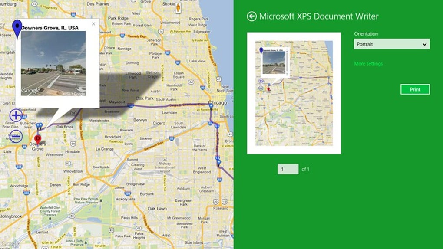This screenshot has height=249, width=443.
Task: Go back from Microsoft XPS Document Writer
Action: click(x=251, y=16)
